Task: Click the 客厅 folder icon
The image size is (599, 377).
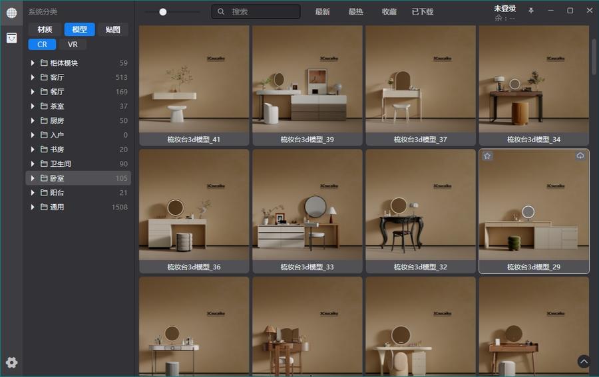Action: click(44, 77)
